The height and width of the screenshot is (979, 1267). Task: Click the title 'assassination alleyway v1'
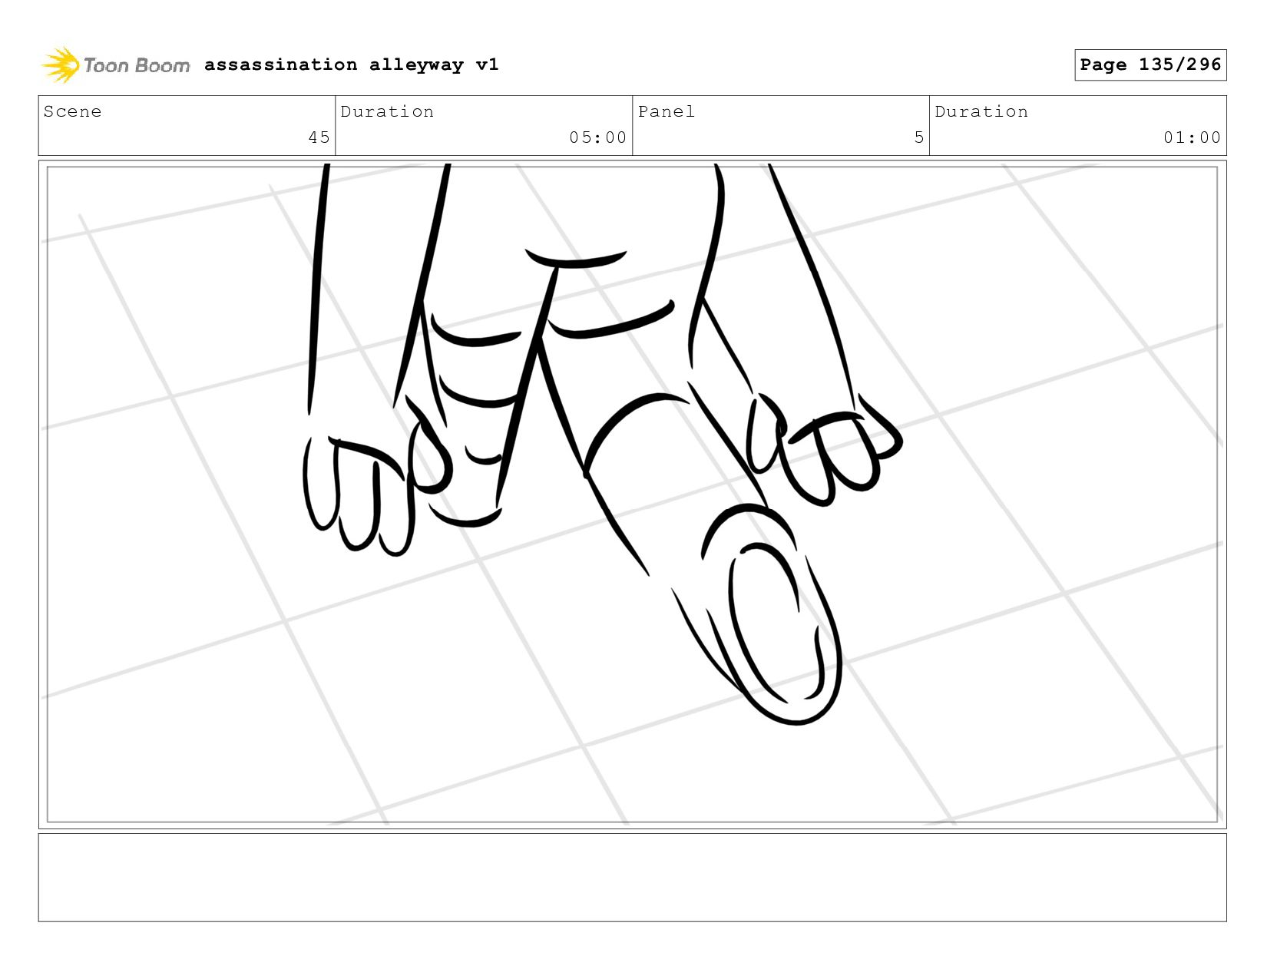point(352,64)
